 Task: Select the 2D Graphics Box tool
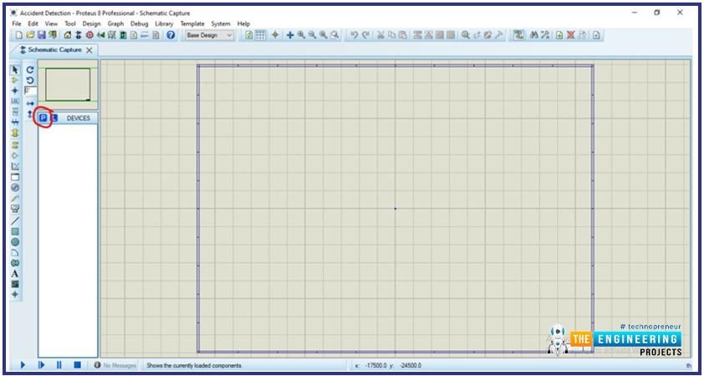tap(15, 231)
